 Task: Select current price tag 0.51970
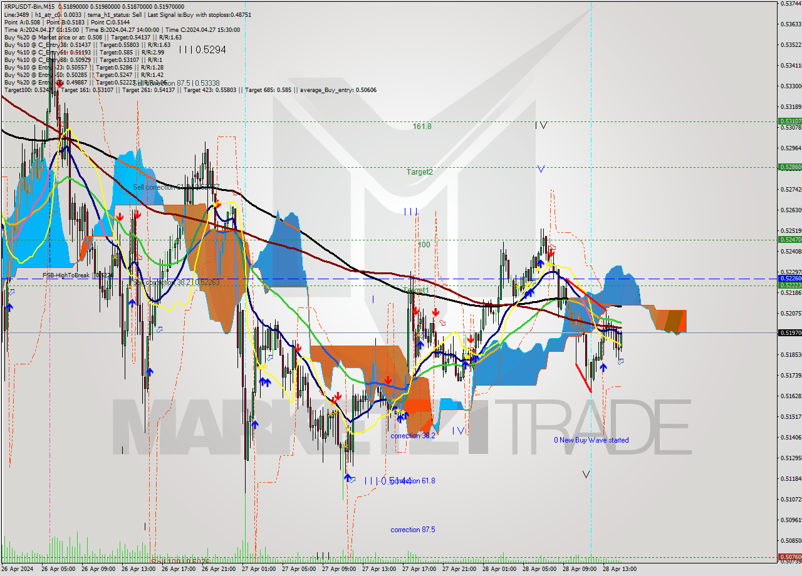789,332
